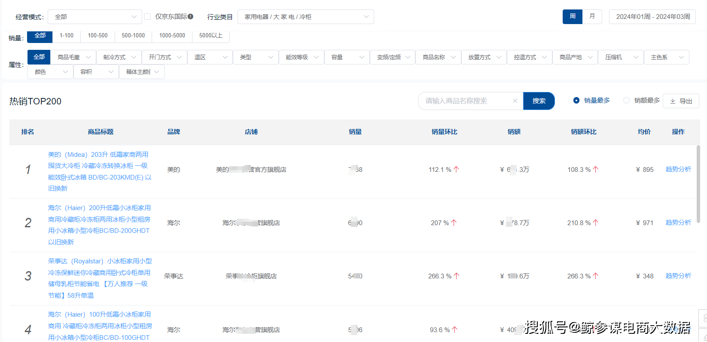Switch to the 月 (month) tab
The width and height of the screenshot is (707, 342).
pos(592,16)
